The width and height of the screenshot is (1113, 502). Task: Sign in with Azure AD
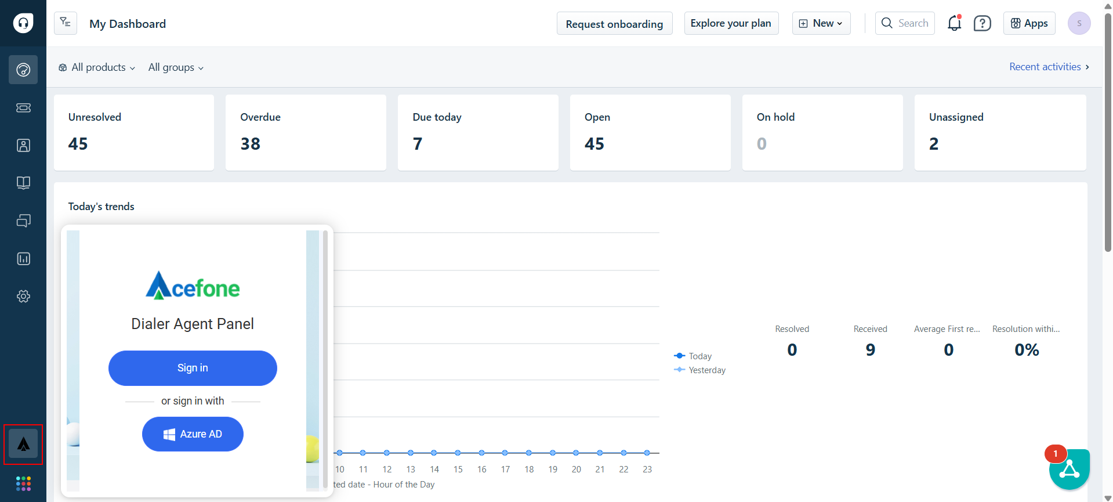click(193, 434)
